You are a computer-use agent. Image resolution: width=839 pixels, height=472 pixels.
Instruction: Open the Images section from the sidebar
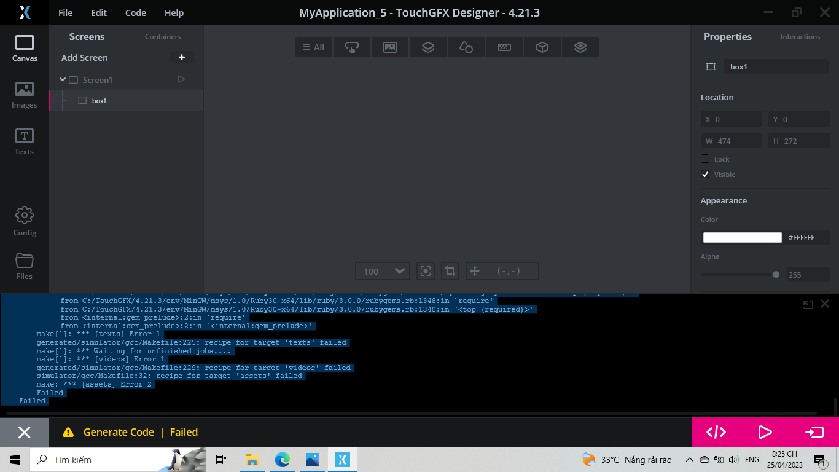[25, 95]
